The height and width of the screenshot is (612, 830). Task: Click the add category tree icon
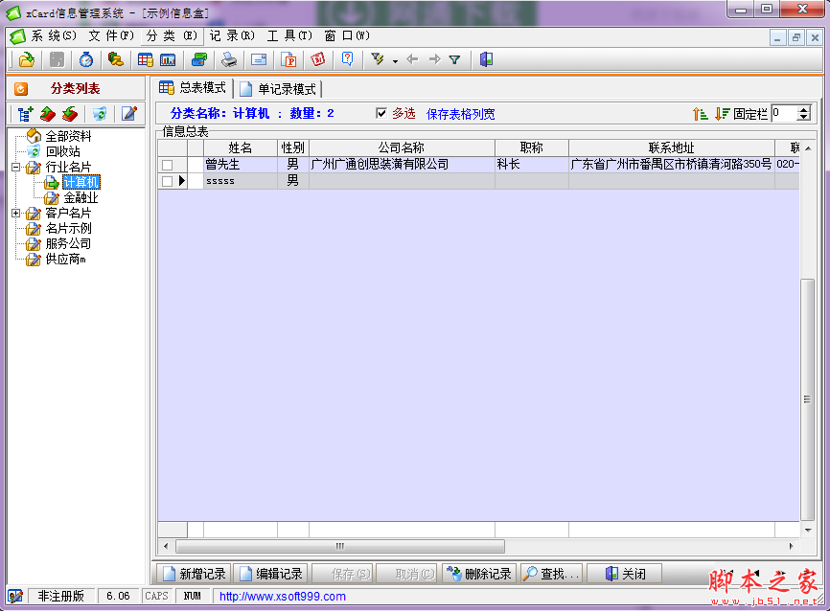coord(26,114)
